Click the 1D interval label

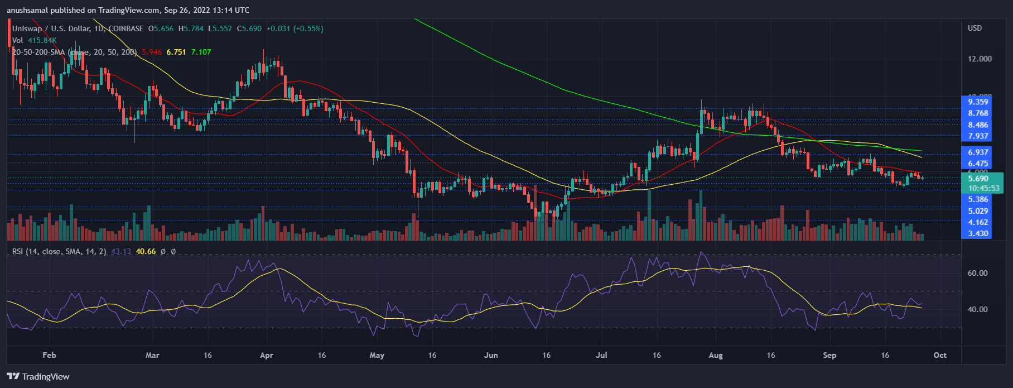click(x=100, y=28)
